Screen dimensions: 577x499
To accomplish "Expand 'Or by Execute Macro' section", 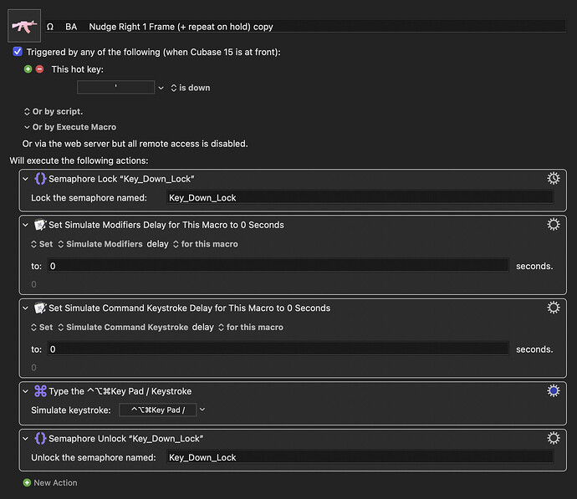I will point(70,127).
